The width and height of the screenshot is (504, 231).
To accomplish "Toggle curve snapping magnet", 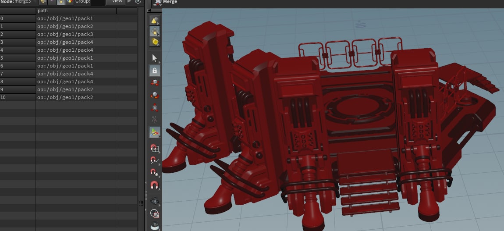I will point(155,160).
